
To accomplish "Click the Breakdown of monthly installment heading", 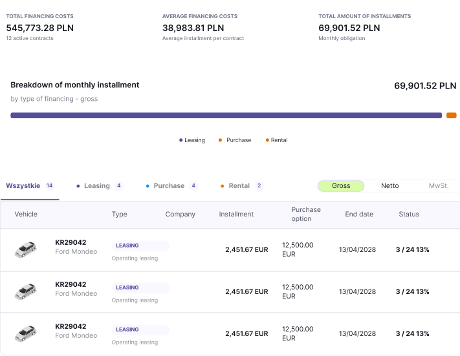I will 75,85.
